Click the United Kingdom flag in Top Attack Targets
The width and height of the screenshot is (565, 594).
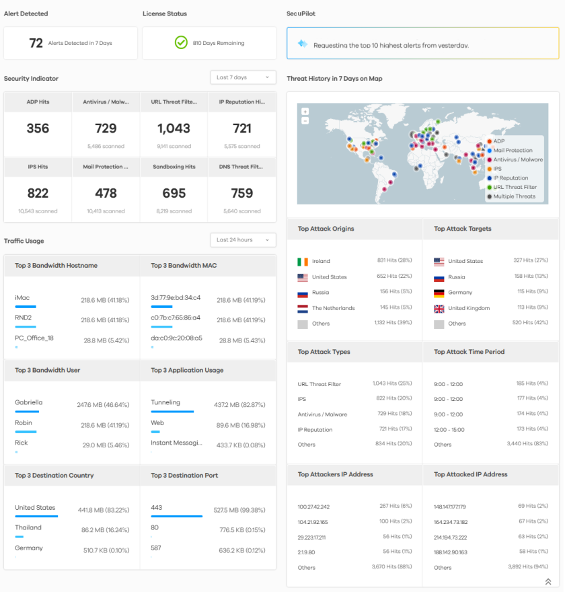point(439,309)
